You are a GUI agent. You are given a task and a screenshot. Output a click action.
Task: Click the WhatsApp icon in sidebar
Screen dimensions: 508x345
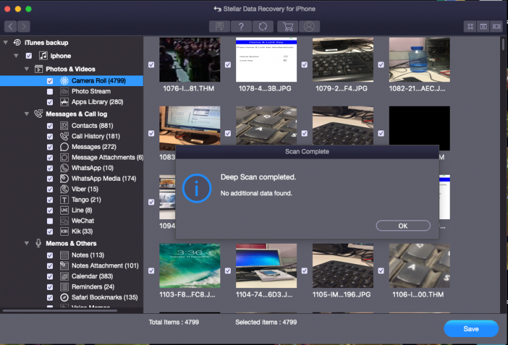click(64, 168)
